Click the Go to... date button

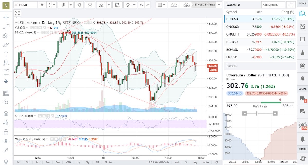(x=110, y=162)
